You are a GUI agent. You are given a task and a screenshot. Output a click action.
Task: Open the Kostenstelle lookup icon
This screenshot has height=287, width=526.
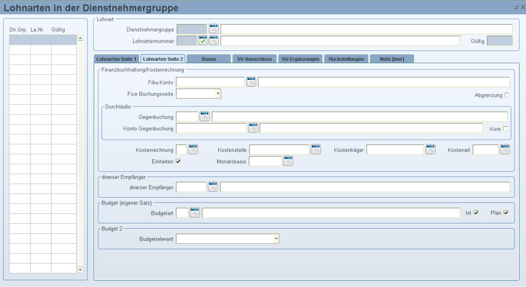[316, 150]
